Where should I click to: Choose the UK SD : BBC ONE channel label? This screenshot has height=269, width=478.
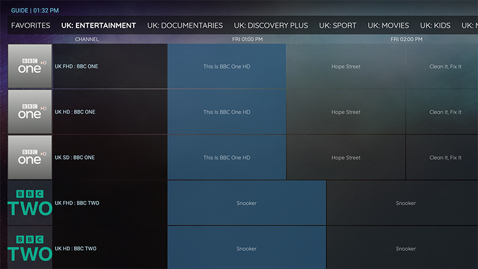pos(75,158)
